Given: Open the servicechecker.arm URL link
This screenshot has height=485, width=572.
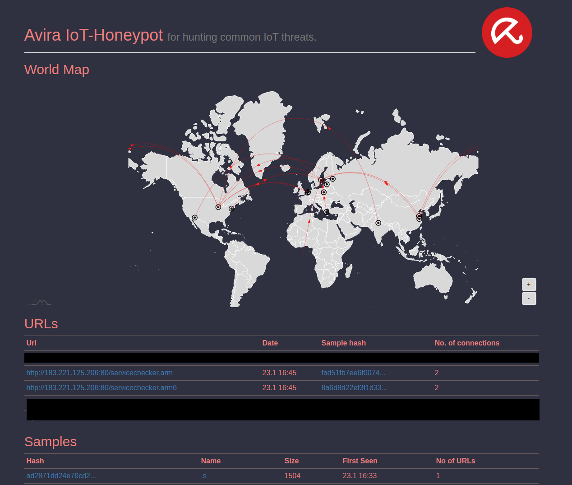Looking at the screenshot, I should point(99,373).
